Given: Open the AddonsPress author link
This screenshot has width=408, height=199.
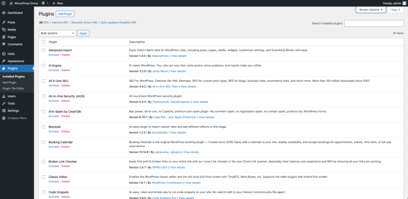Looking at the screenshot, I should click(x=160, y=56).
